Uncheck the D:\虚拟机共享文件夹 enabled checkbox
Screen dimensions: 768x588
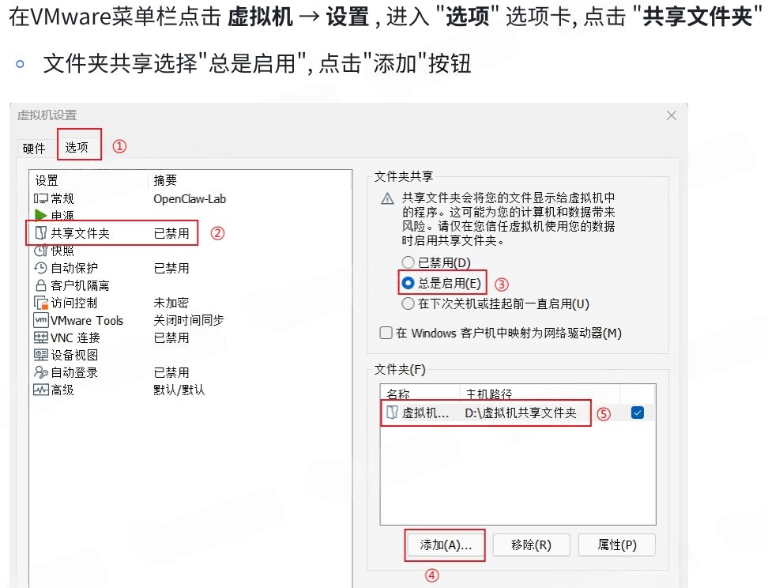[x=638, y=413]
